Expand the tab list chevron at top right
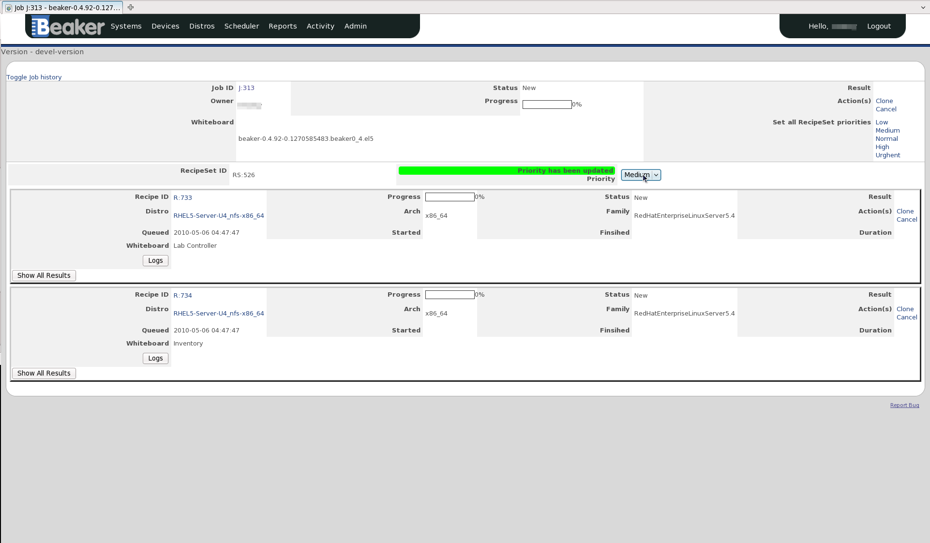This screenshot has height=543, width=930. (x=923, y=7)
